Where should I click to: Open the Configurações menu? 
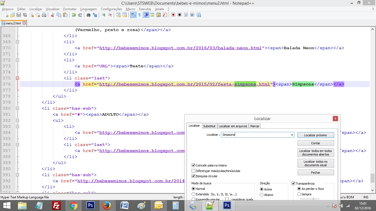tap(111, 9)
